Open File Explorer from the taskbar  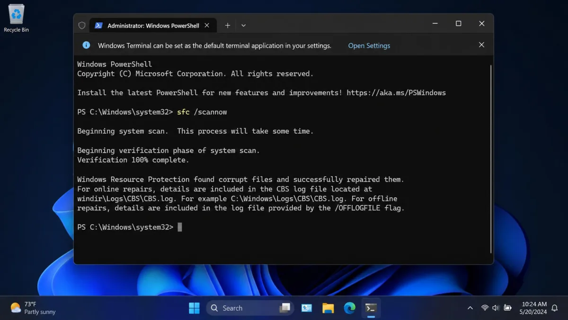[x=328, y=308]
